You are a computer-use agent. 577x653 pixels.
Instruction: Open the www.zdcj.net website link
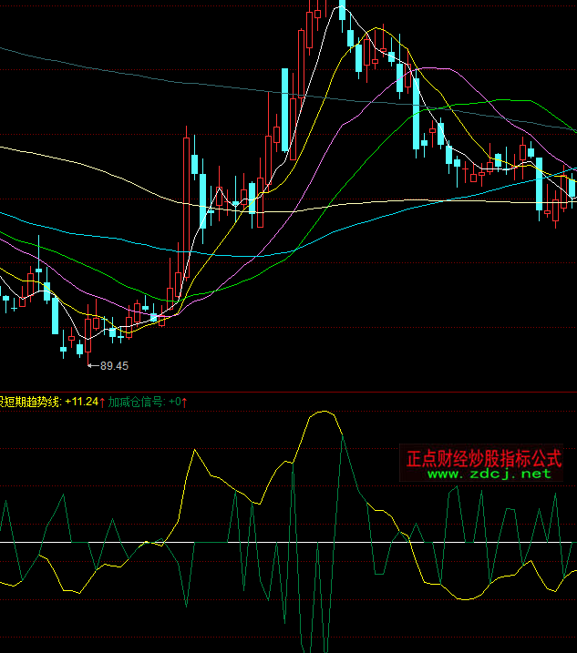click(489, 474)
